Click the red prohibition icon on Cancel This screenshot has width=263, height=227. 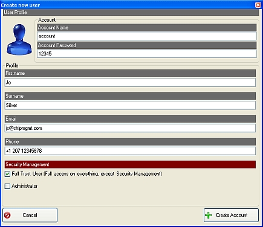(x=7, y=215)
